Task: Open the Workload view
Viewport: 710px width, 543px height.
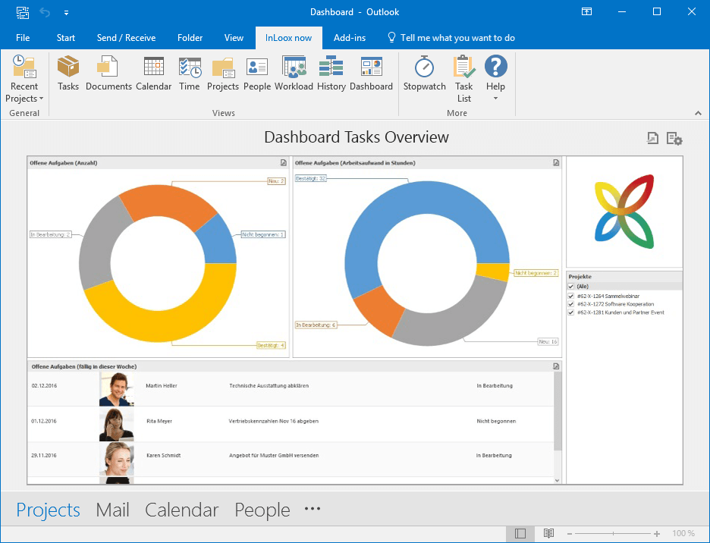Action: pyautogui.click(x=294, y=74)
